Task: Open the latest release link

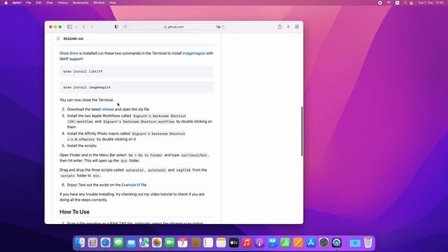Action: tap(108, 109)
